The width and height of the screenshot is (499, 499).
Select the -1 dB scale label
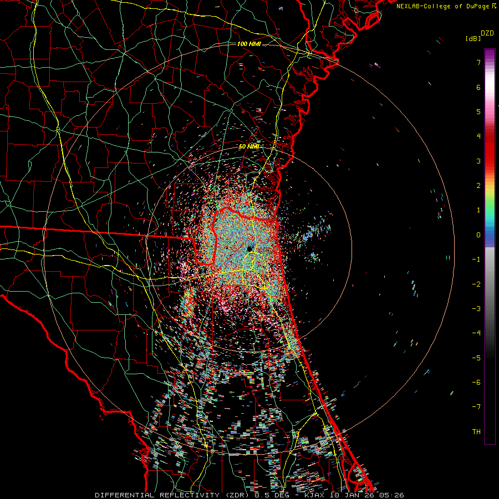[476, 259]
